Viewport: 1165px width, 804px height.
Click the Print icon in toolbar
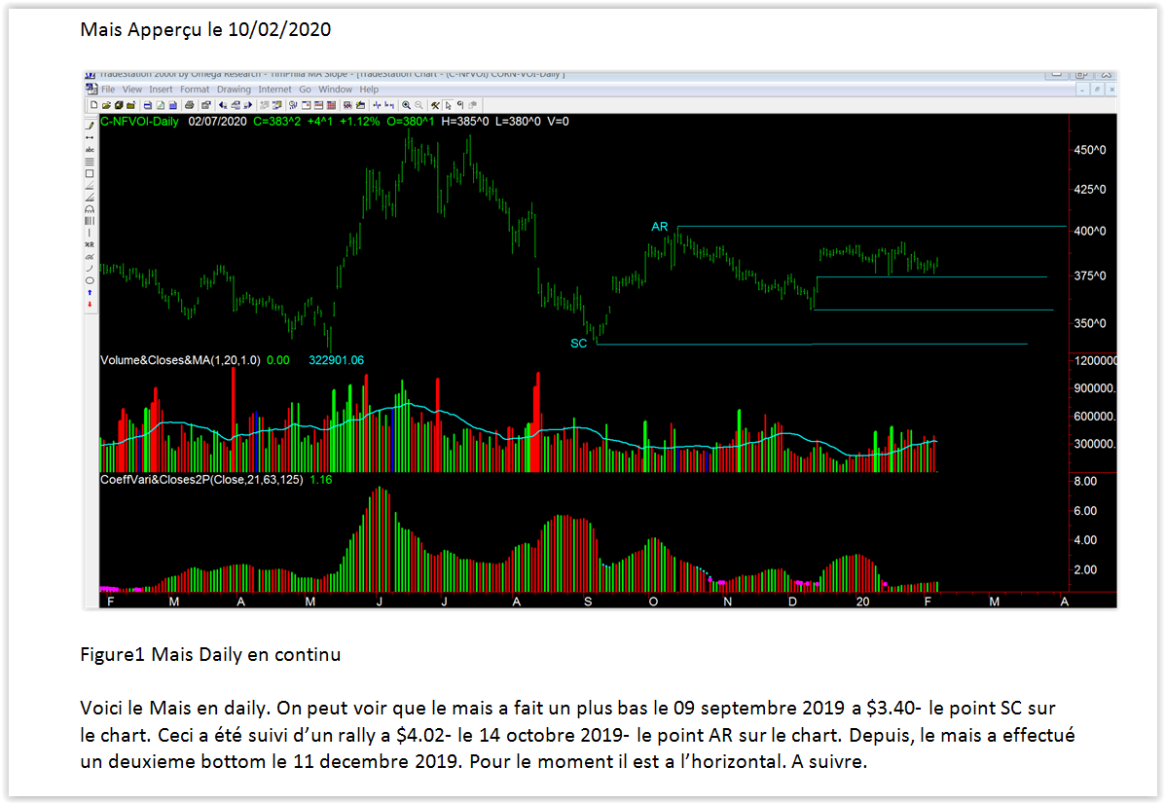pyautogui.click(x=190, y=104)
